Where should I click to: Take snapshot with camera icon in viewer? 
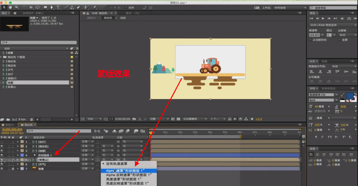pos(134,119)
